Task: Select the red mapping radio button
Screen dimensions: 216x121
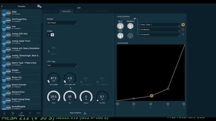Action: (183, 30)
